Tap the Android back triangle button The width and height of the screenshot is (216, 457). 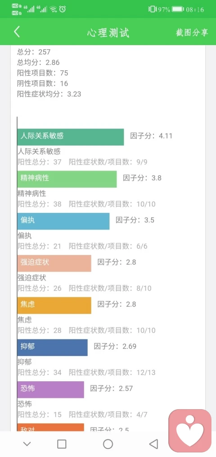153,444
